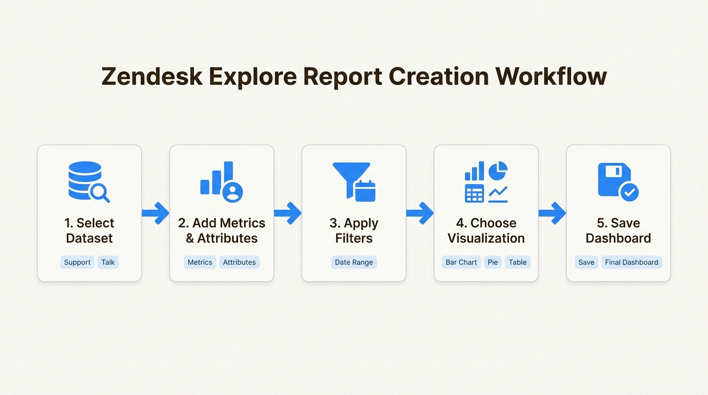Click the Final Dashboard tag
The image size is (708, 395).
pyautogui.click(x=631, y=262)
